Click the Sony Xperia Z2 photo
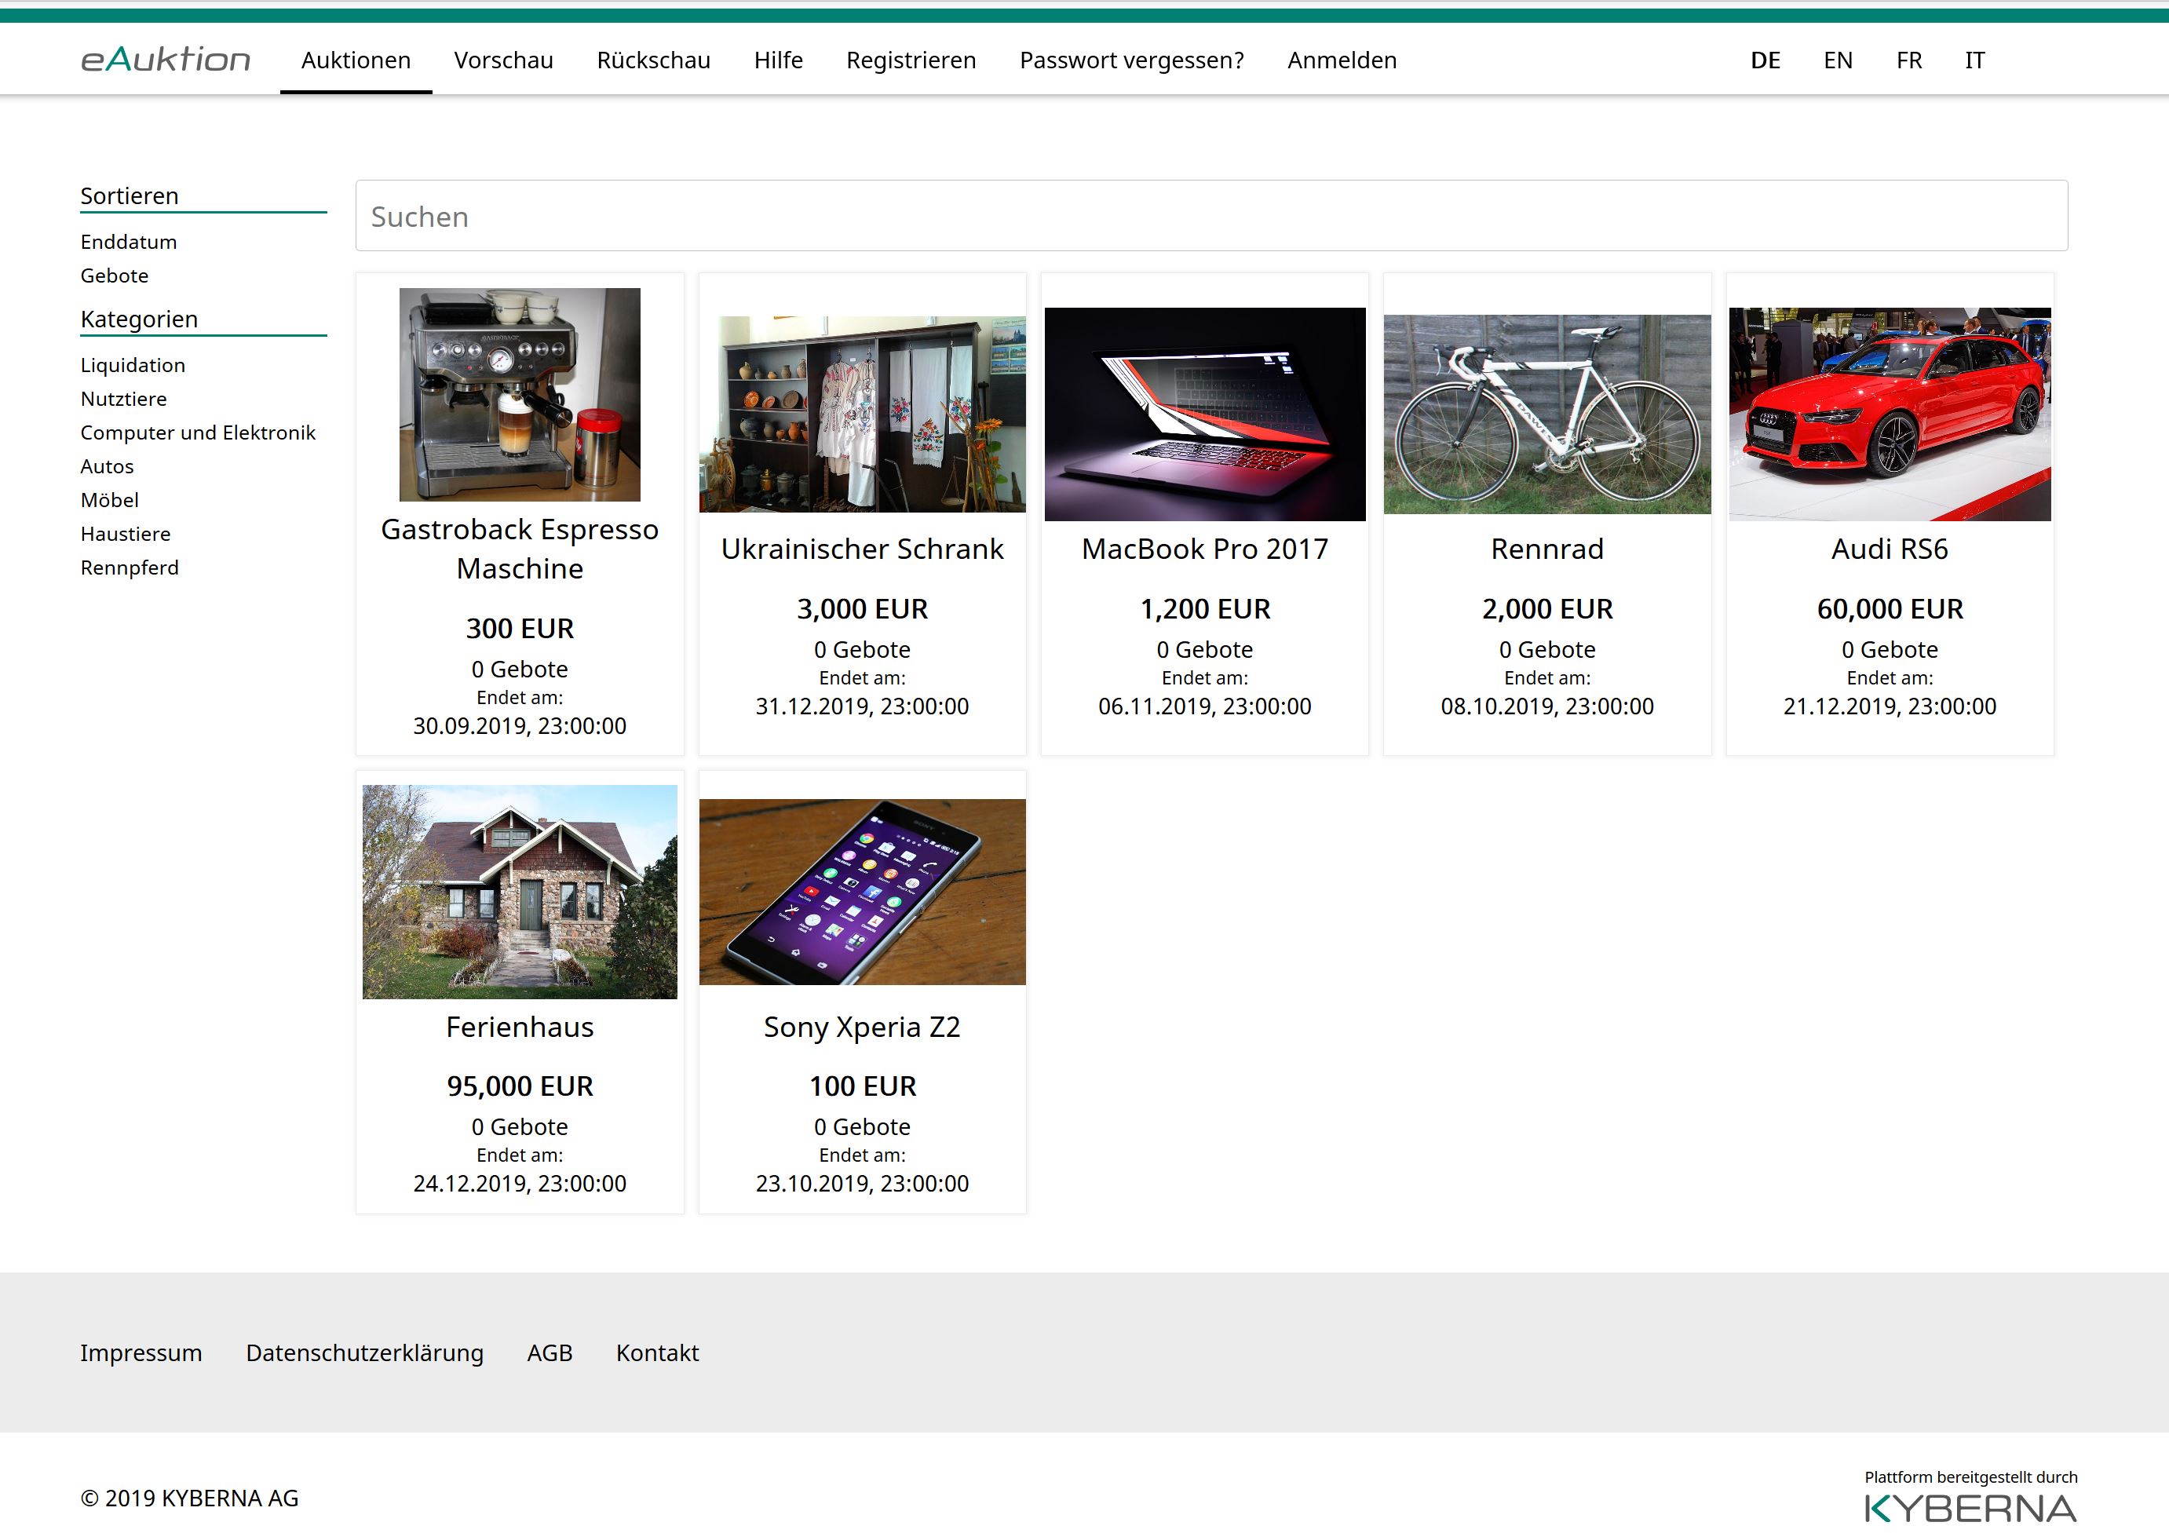The width and height of the screenshot is (2169, 1533). 861,892
